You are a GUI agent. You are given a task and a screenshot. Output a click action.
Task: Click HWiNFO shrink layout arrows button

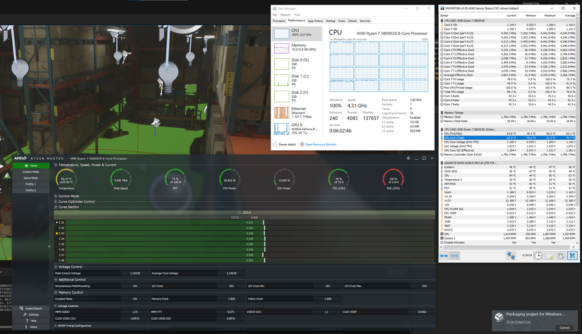[x=454, y=256]
